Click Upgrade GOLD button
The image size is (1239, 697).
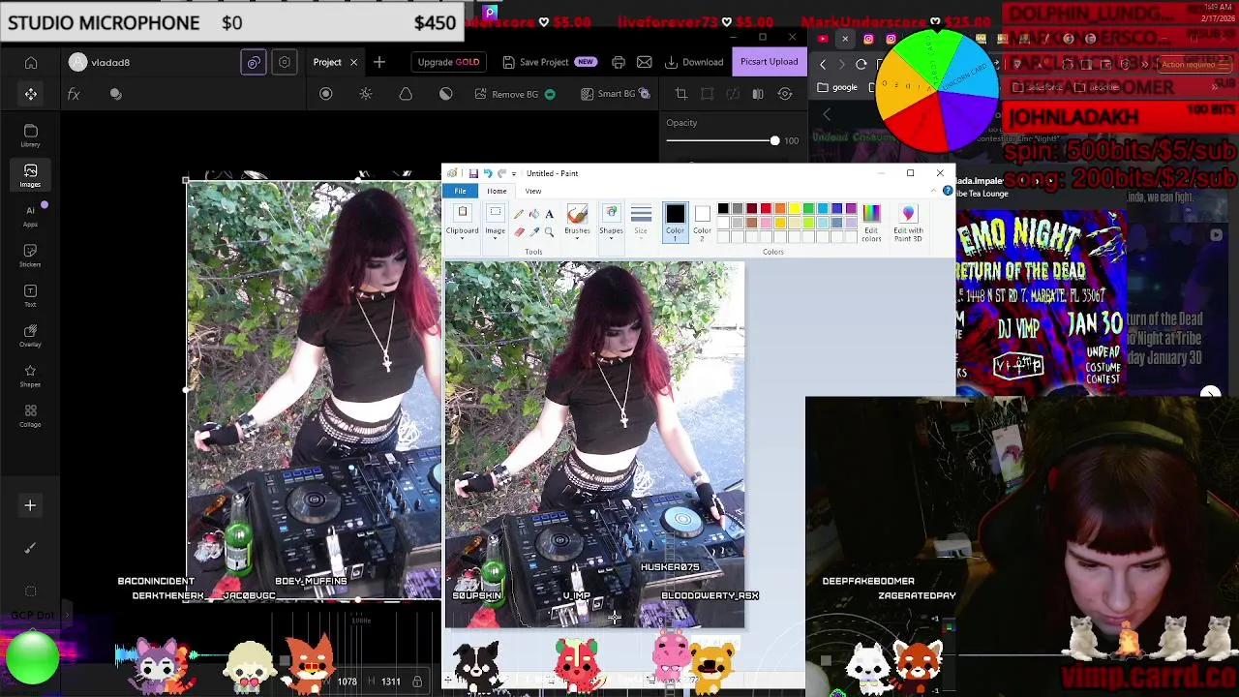click(448, 62)
